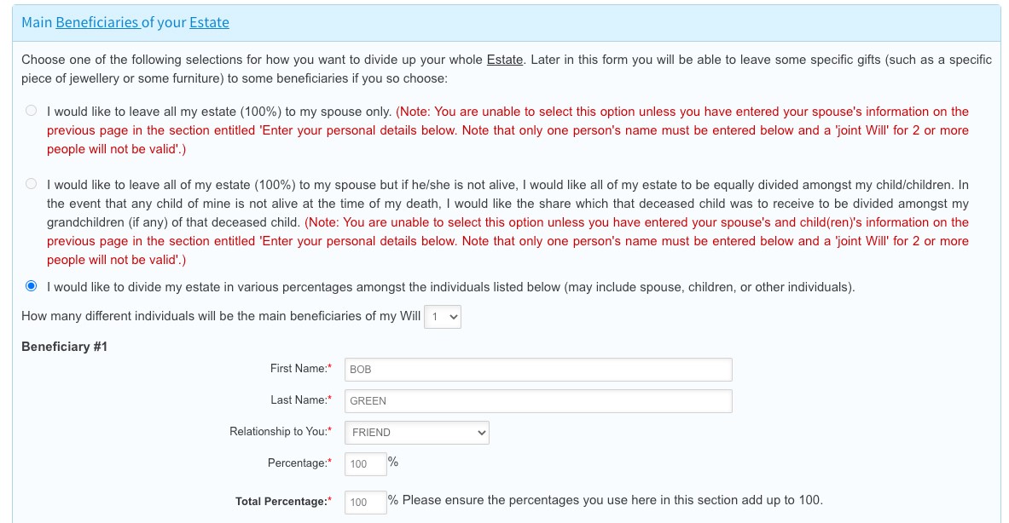Click the Beneficiary #1 Percentage input box
The image size is (1009, 523).
click(x=364, y=464)
